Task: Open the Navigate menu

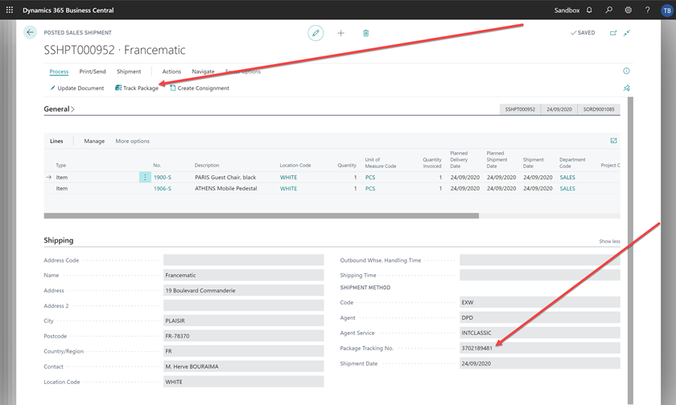Action: pyautogui.click(x=203, y=72)
